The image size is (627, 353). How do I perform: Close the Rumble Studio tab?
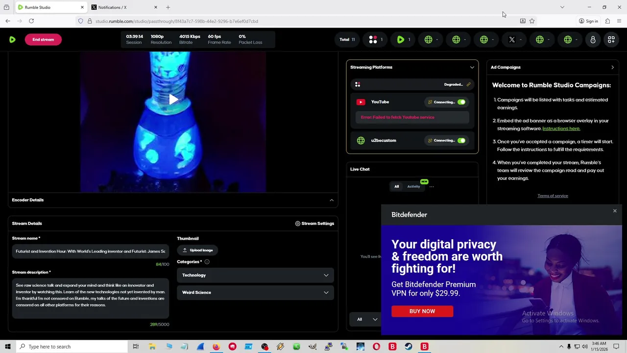[x=82, y=7]
